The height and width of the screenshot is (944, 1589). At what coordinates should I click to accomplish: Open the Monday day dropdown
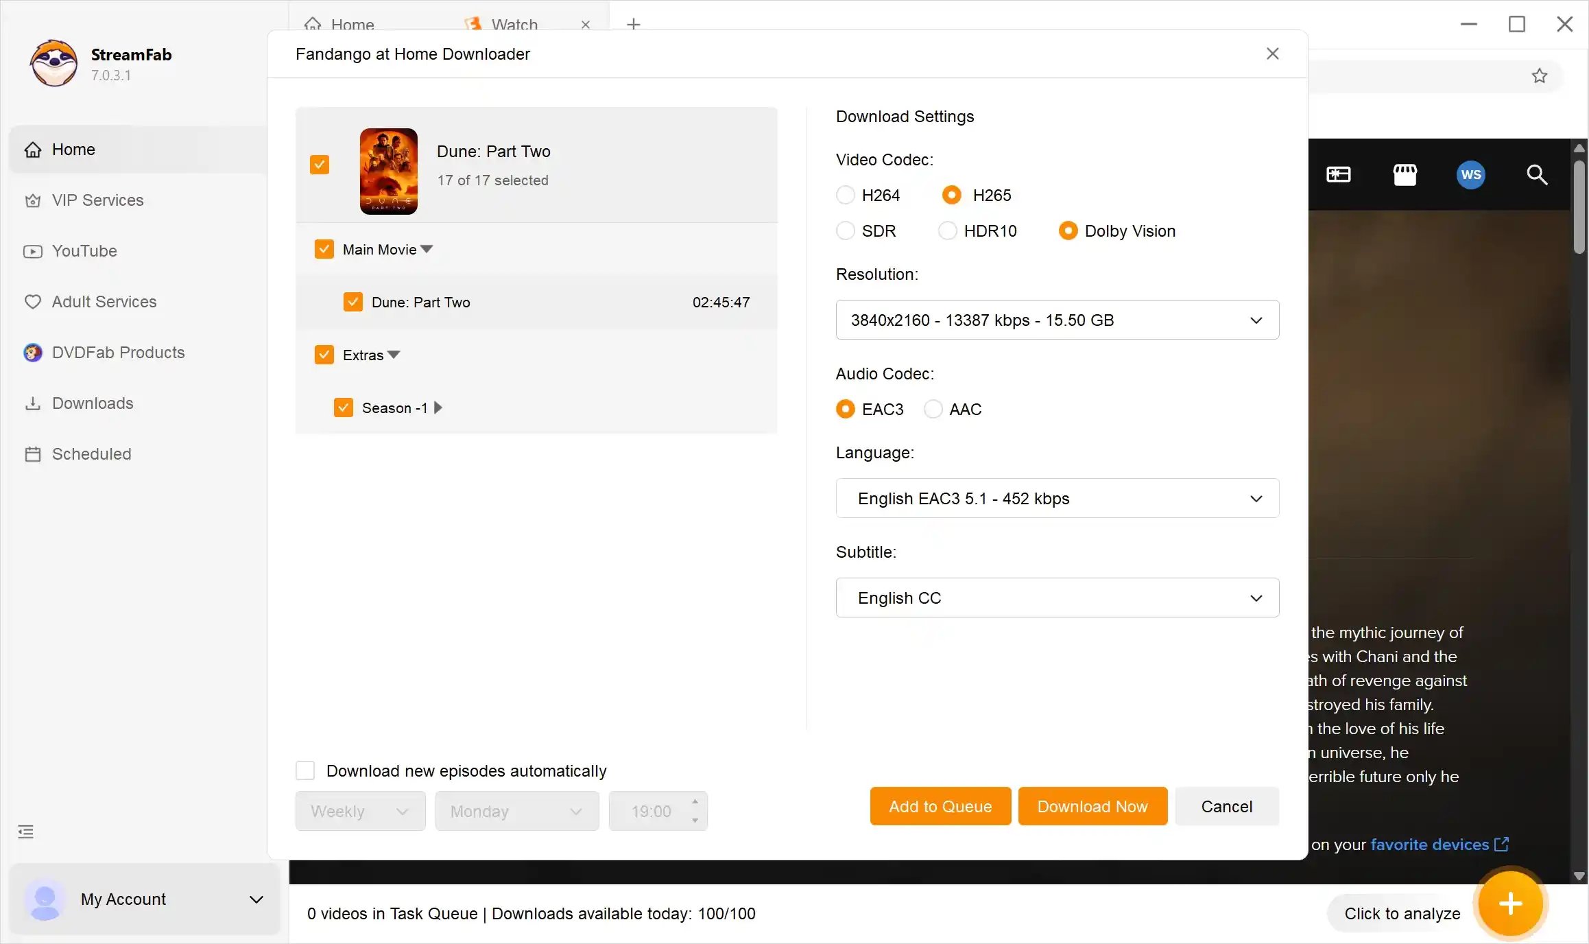pyautogui.click(x=517, y=811)
